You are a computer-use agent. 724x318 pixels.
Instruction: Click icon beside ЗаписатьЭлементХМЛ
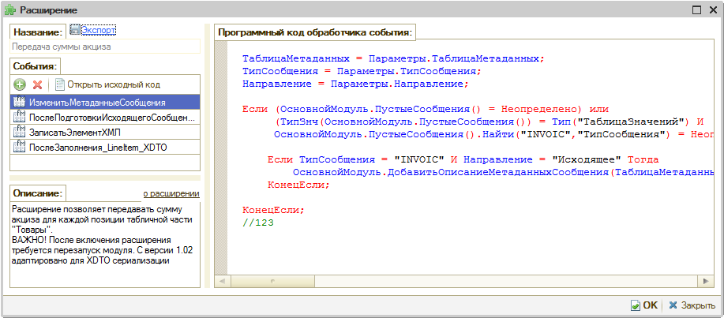[20, 132]
